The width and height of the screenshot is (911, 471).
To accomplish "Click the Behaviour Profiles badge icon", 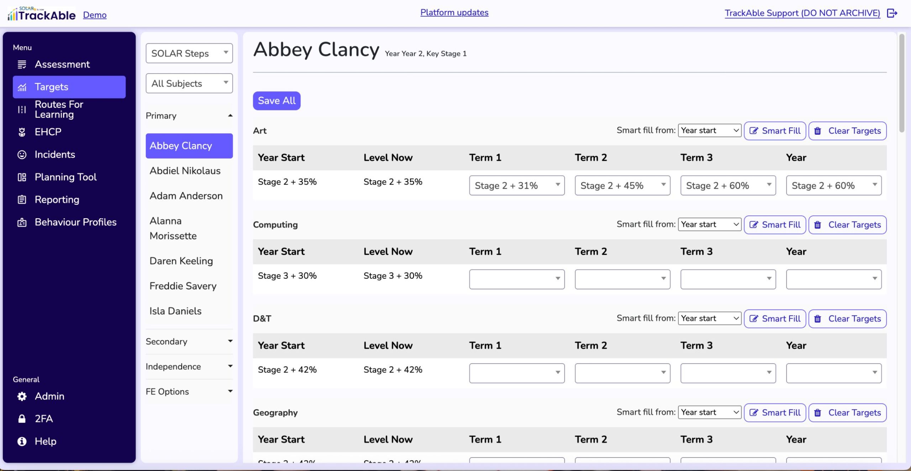I will coord(22,223).
